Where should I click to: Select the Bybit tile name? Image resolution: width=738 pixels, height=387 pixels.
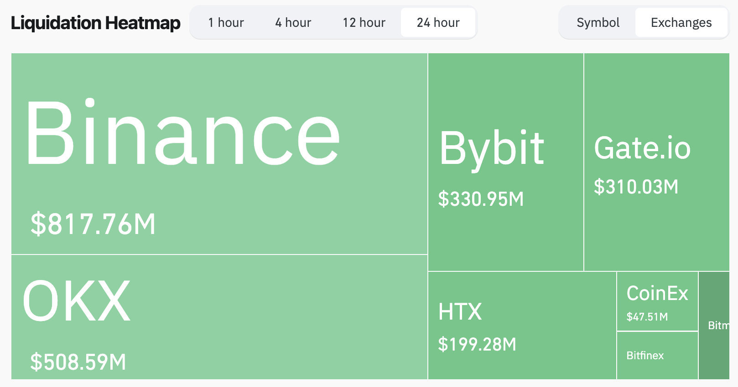click(492, 148)
